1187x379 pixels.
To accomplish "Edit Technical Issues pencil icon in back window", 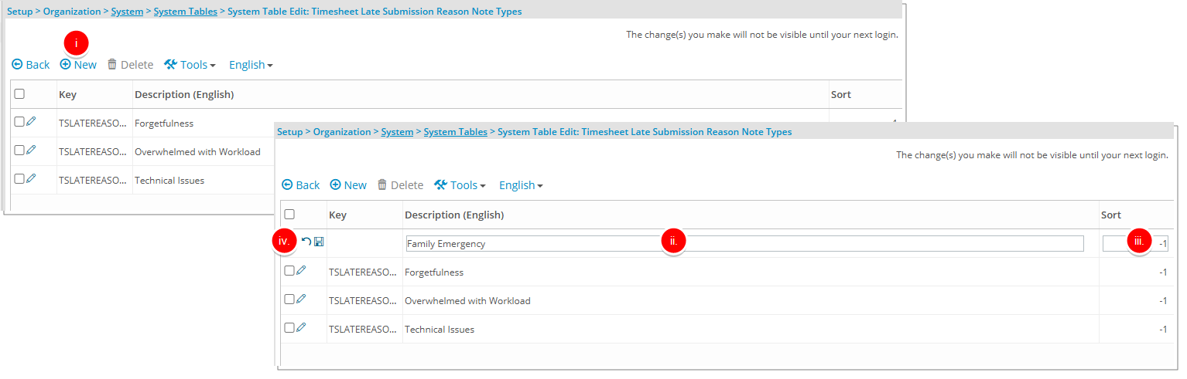I will (32, 179).
